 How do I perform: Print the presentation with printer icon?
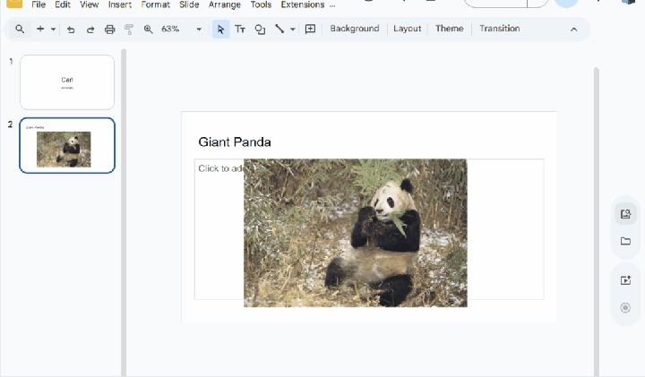109,30
